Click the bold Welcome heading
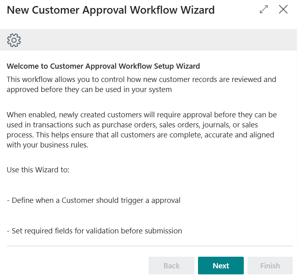Screen dimensions: 298x278 (103, 66)
